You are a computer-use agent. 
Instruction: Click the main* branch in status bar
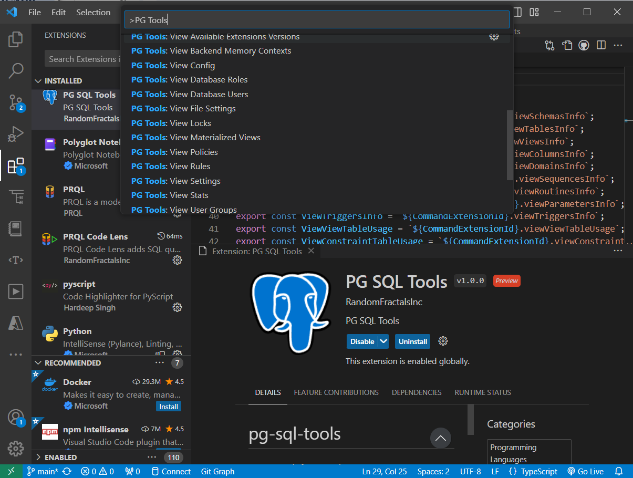point(43,471)
